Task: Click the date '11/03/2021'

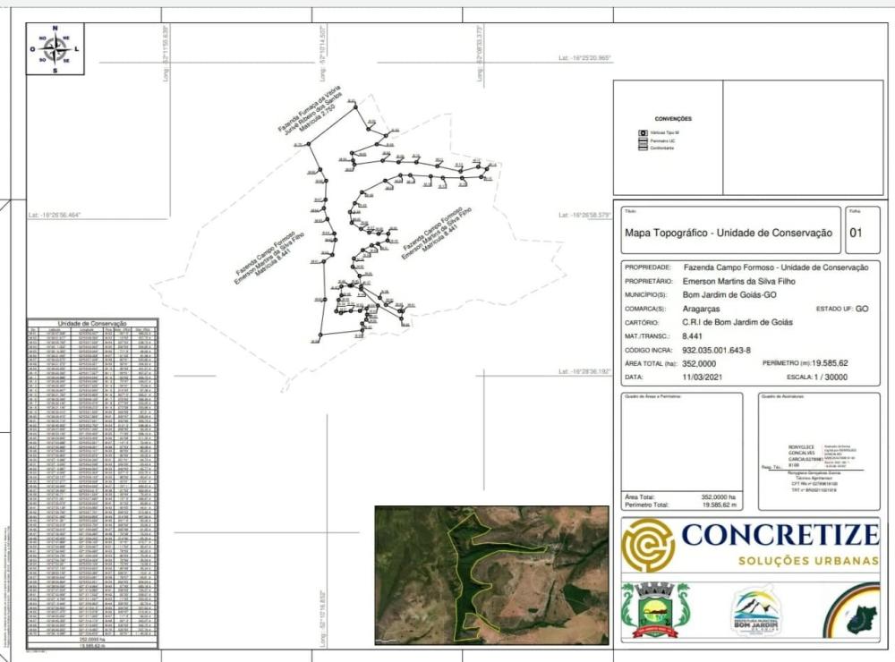Action: pyautogui.click(x=702, y=378)
